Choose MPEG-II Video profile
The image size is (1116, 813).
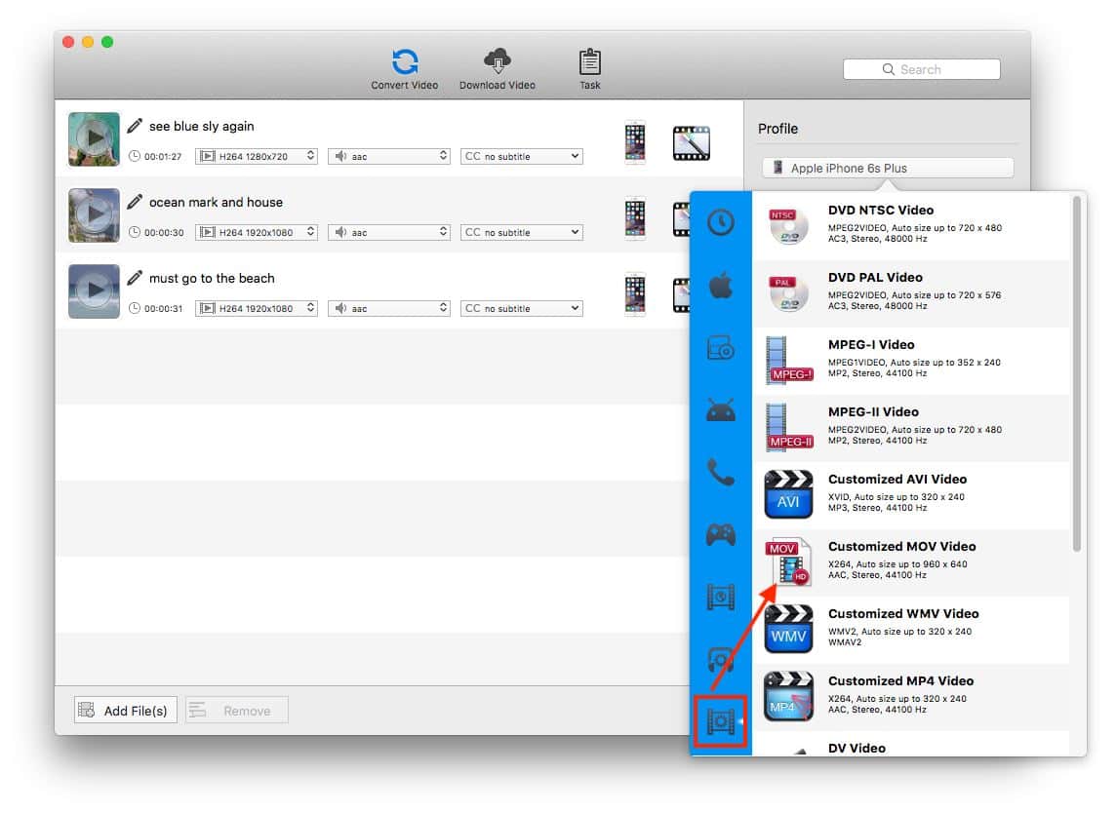click(911, 428)
